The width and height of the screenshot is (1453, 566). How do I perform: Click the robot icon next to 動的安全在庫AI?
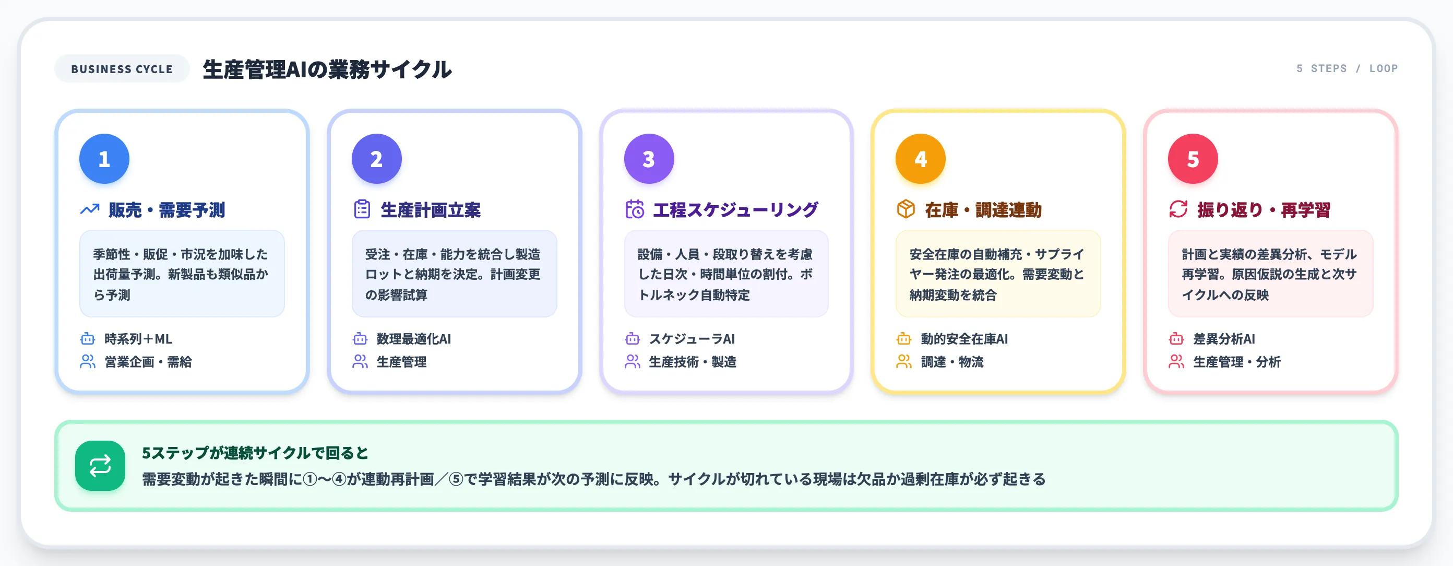coord(903,338)
